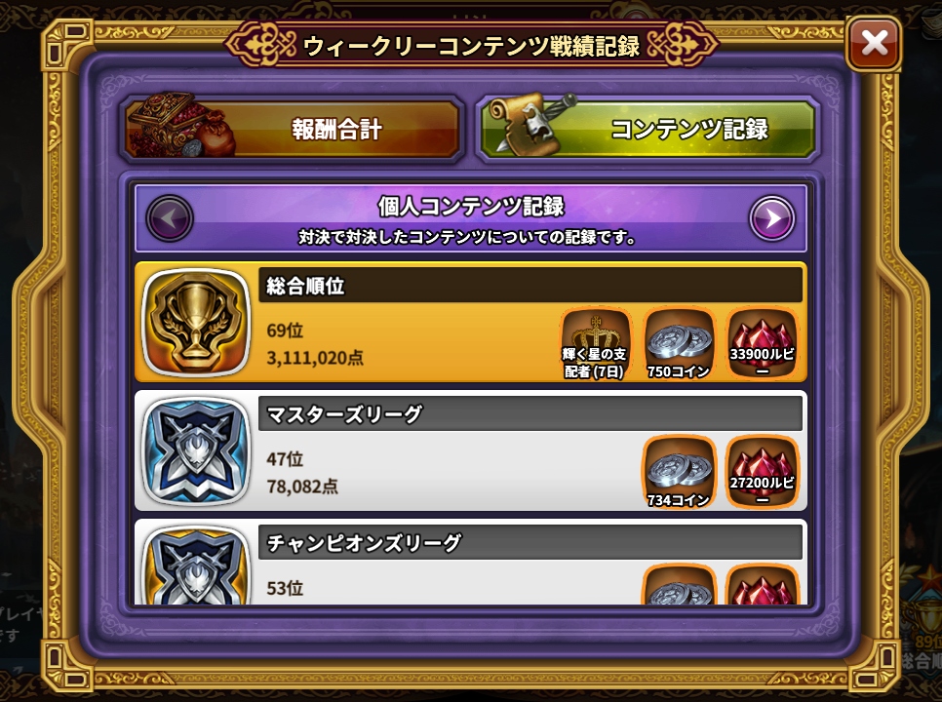Tap the チャンピオンズリーグ coin reward icon
Screen dimensions: 942x702
point(679,584)
